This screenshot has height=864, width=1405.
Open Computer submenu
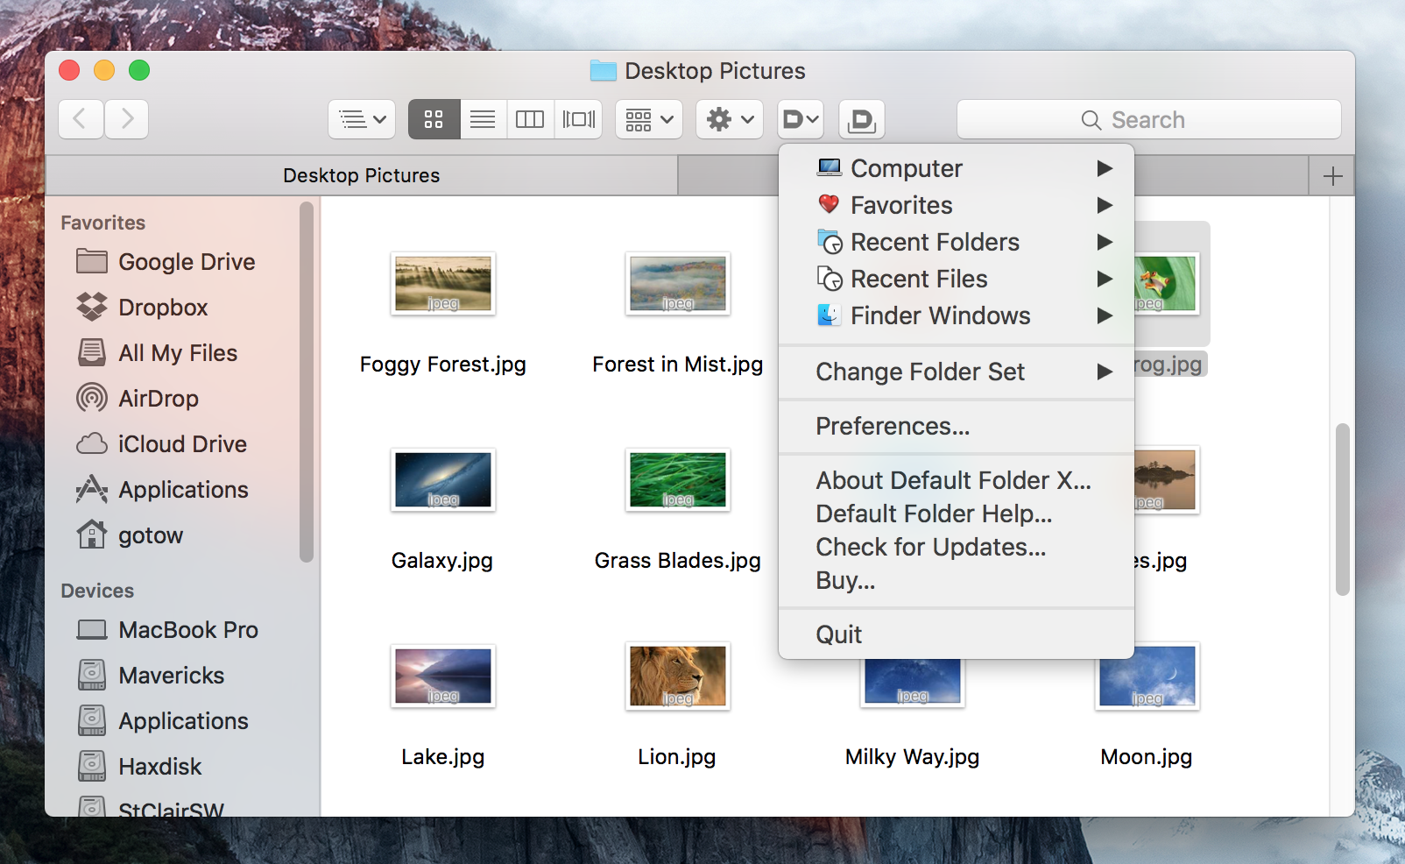coord(957,168)
